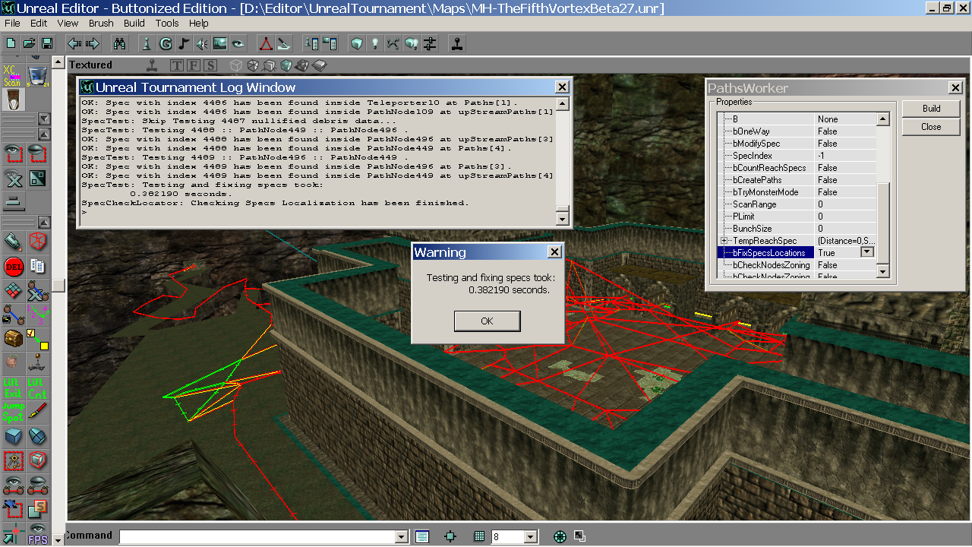This screenshot has height=547, width=972.
Task: Click the FPS eye icon
Action: click(37, 535)
